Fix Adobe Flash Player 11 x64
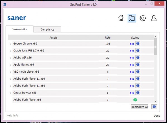Screen dimensions: 167x123 (132, 79)
